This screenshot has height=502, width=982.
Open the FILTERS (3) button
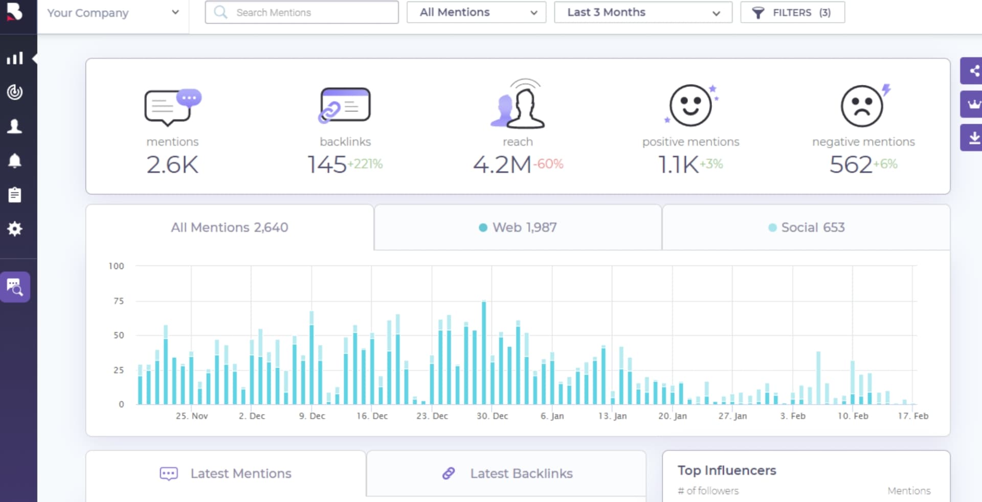tap(792, 12)
